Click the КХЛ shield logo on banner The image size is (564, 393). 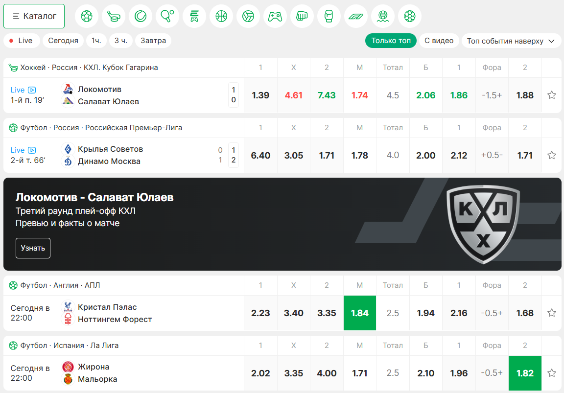click(483, 224)
